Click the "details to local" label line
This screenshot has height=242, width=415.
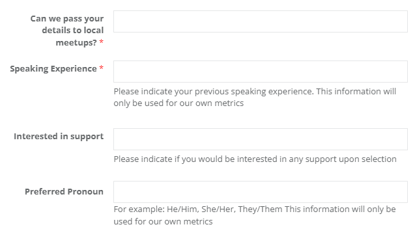[73, 31]
